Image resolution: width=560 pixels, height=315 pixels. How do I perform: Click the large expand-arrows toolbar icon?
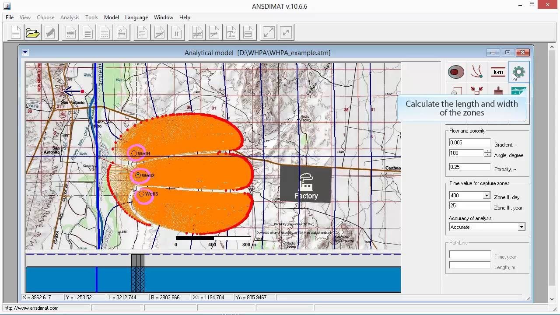tap(269, 32)
